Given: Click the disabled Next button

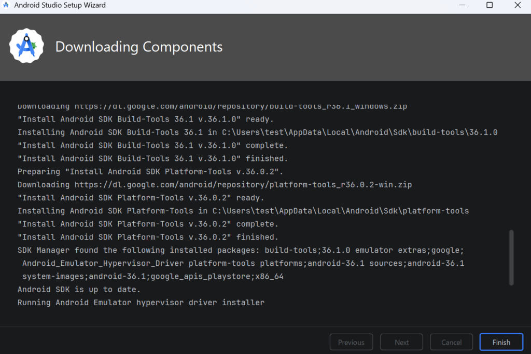Looking at the screenshot, I should coord(401,342).
